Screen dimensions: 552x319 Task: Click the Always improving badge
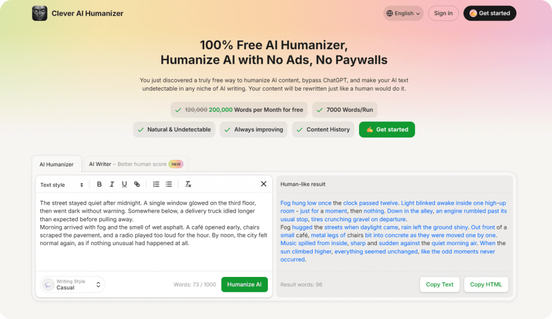pos(254,130)
